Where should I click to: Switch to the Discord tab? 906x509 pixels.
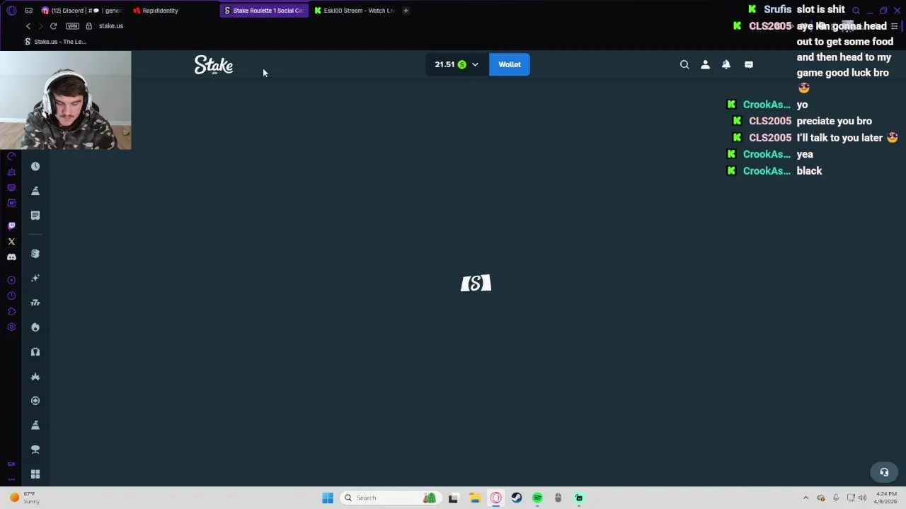tap(84, 11)
